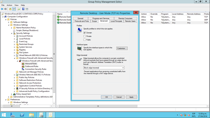Open the Help toolbar icon
Viewport: 210px width, 118px height.
click(x=23, y=9)
